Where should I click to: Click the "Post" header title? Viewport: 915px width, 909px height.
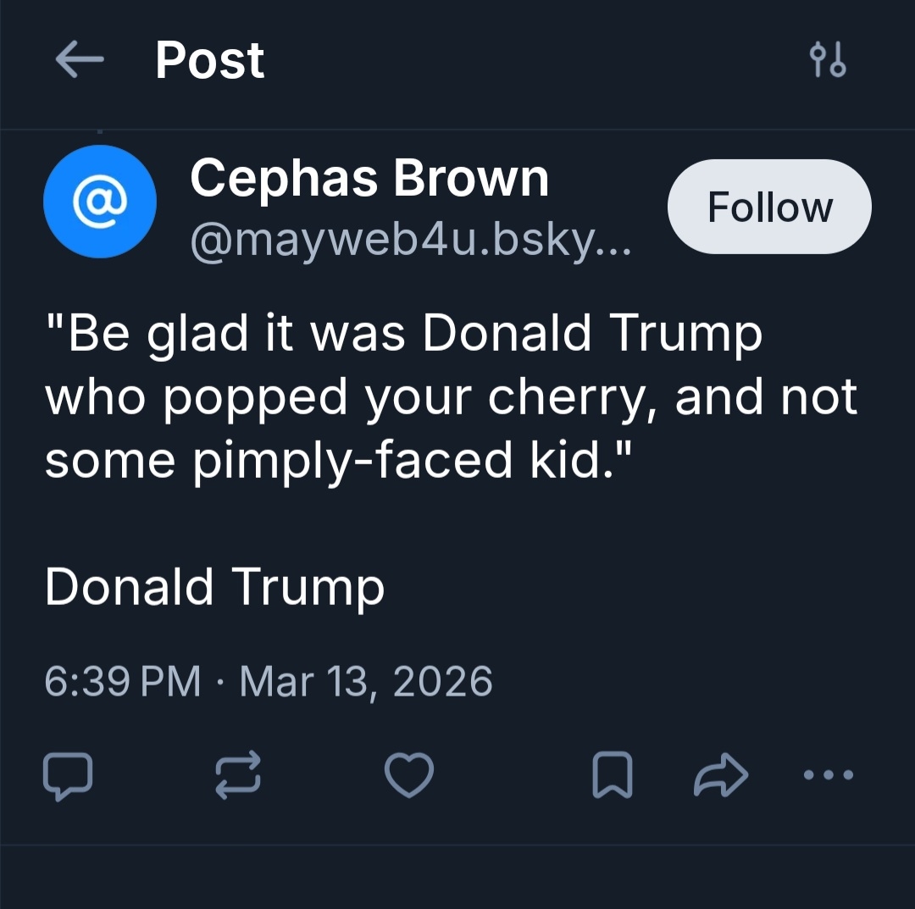(x=210, y=61)
